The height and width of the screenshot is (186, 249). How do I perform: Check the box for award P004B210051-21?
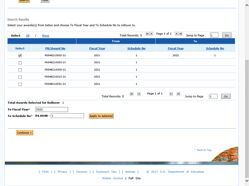point(20,84)
